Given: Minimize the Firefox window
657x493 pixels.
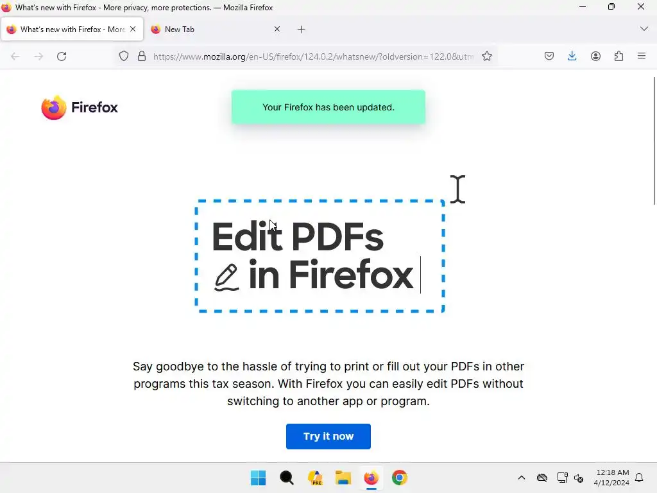Looking at the screenshot, I should (x=583, y=7).
